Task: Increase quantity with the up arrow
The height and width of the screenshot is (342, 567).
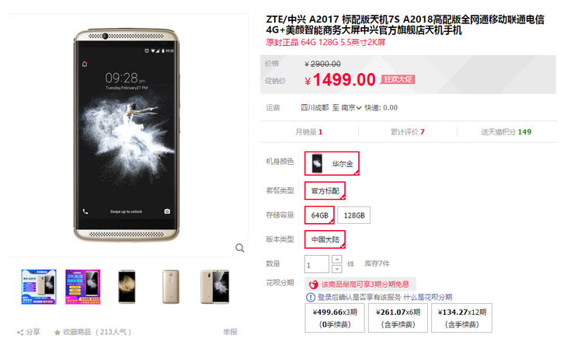Action: coord(336,260)
